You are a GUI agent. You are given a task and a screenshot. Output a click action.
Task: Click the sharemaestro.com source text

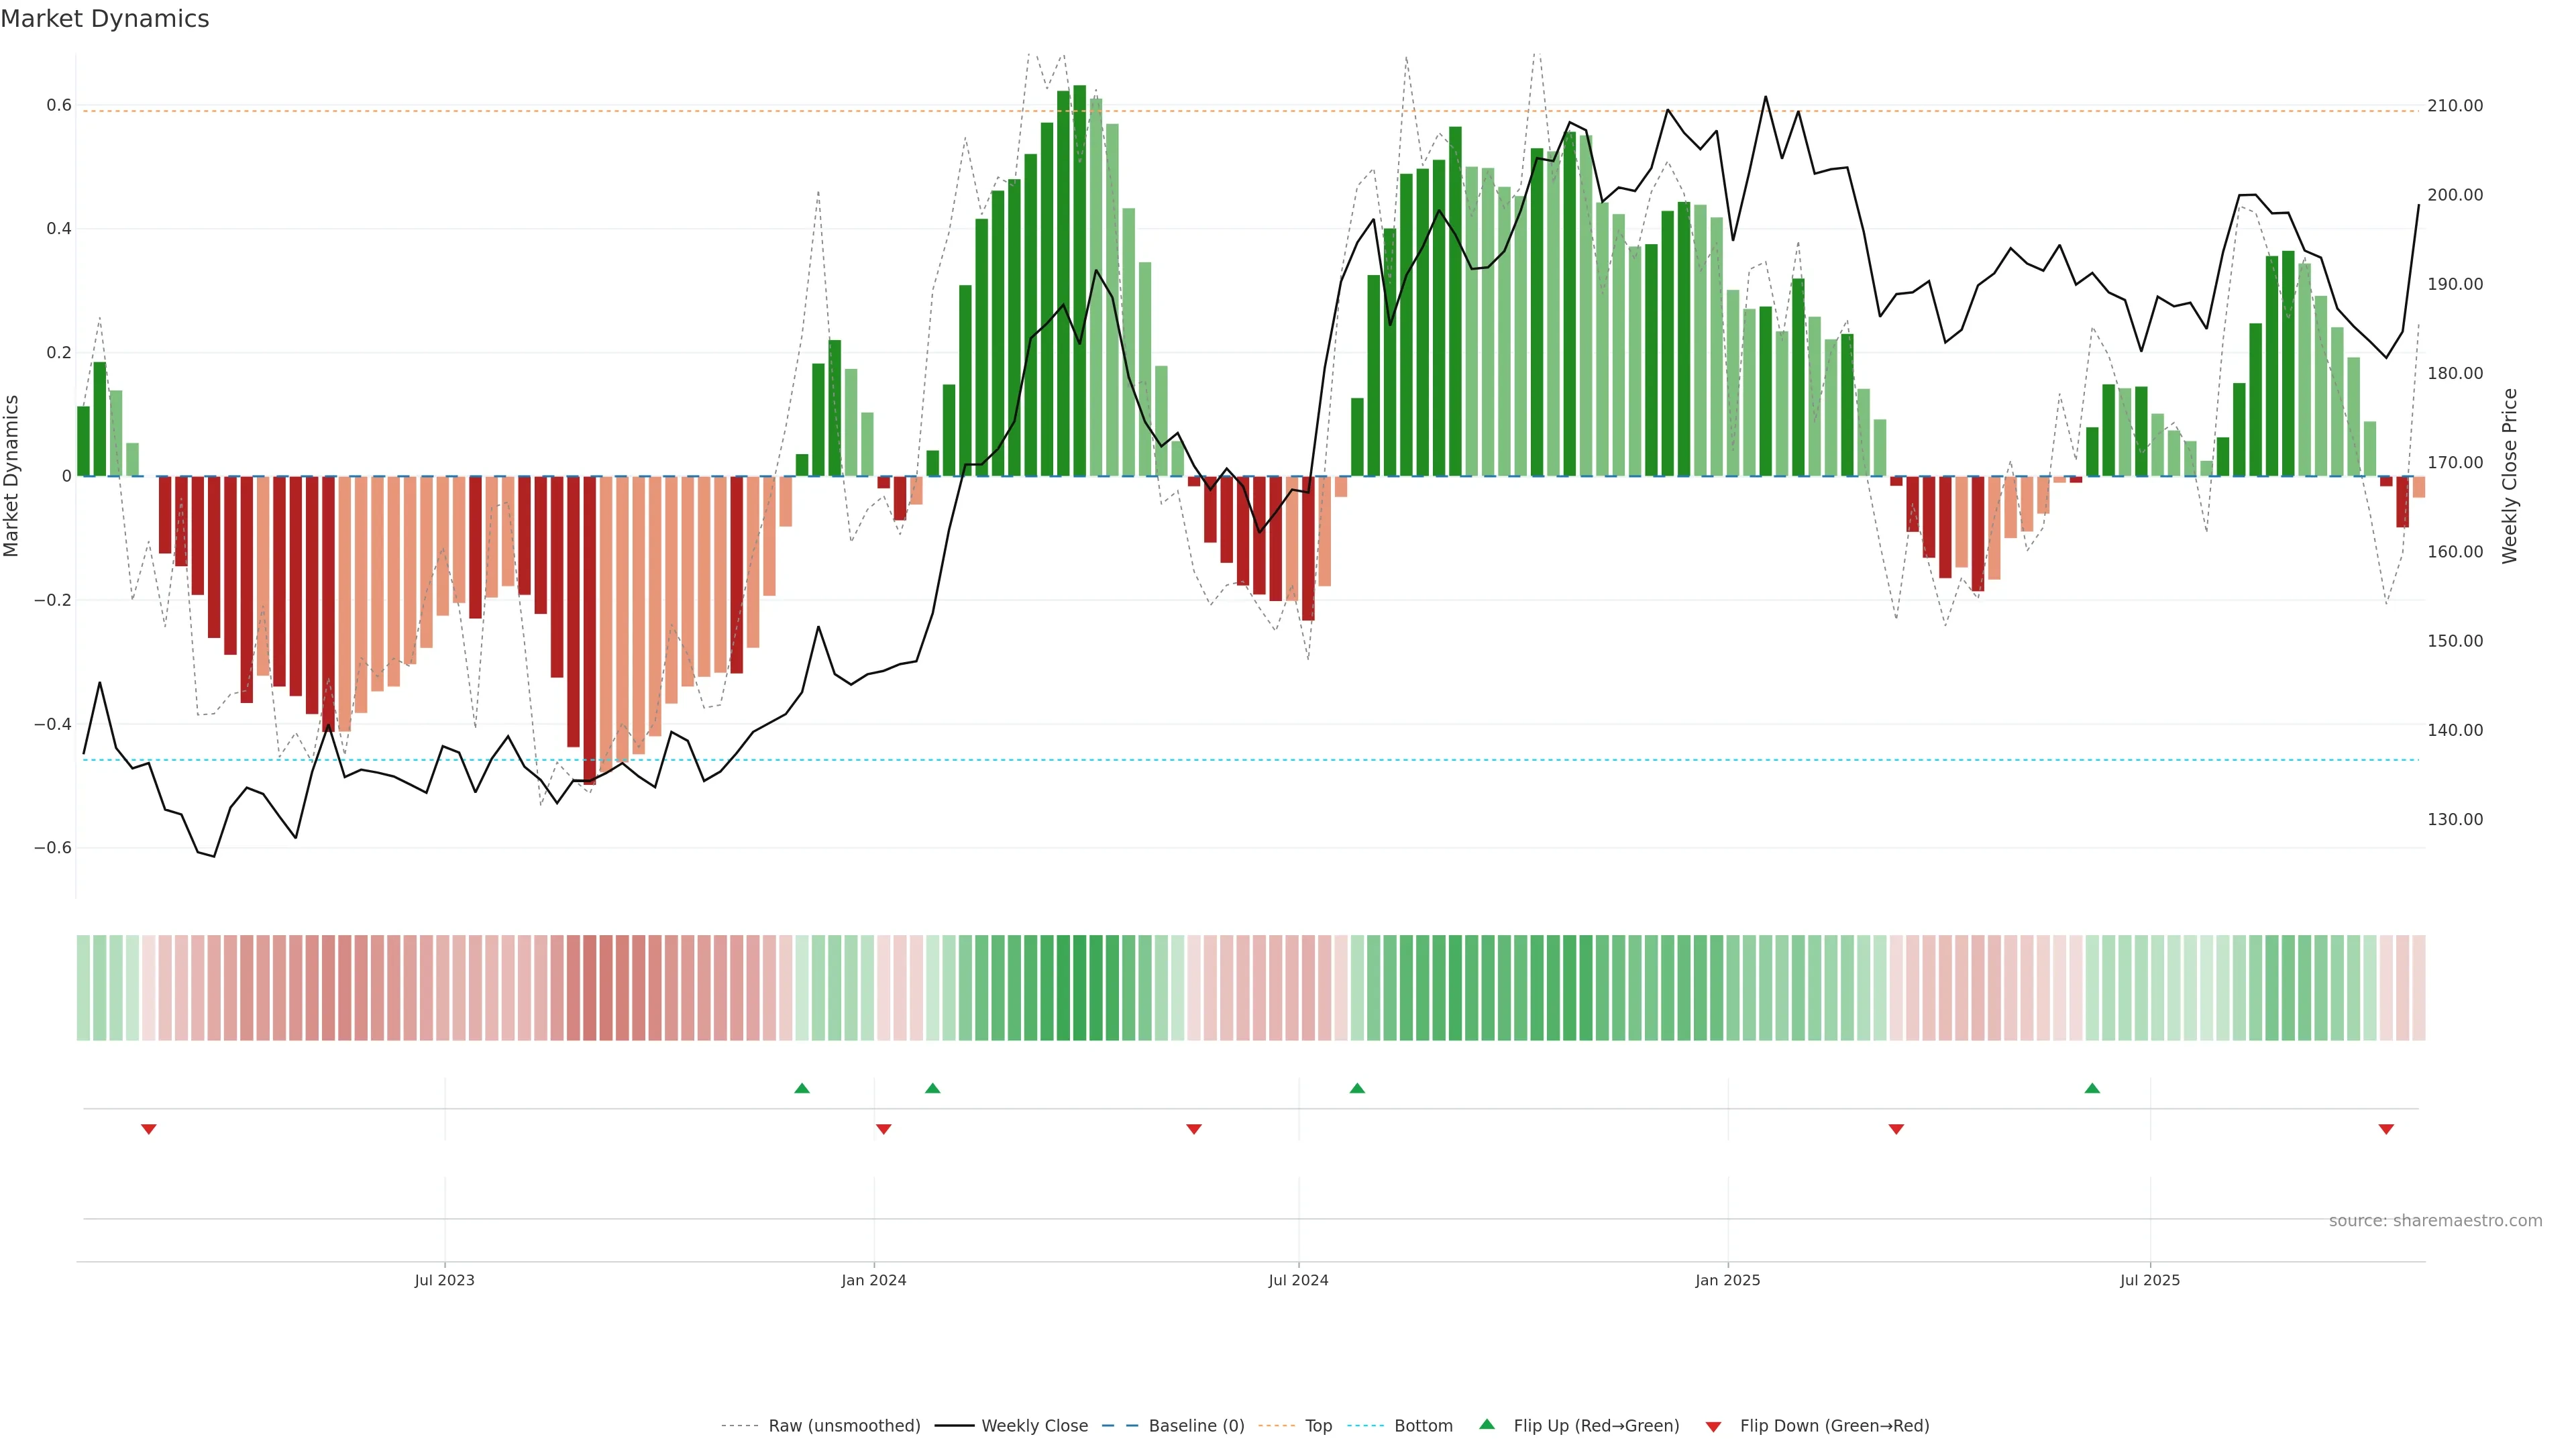[x=2435, y=1220]
